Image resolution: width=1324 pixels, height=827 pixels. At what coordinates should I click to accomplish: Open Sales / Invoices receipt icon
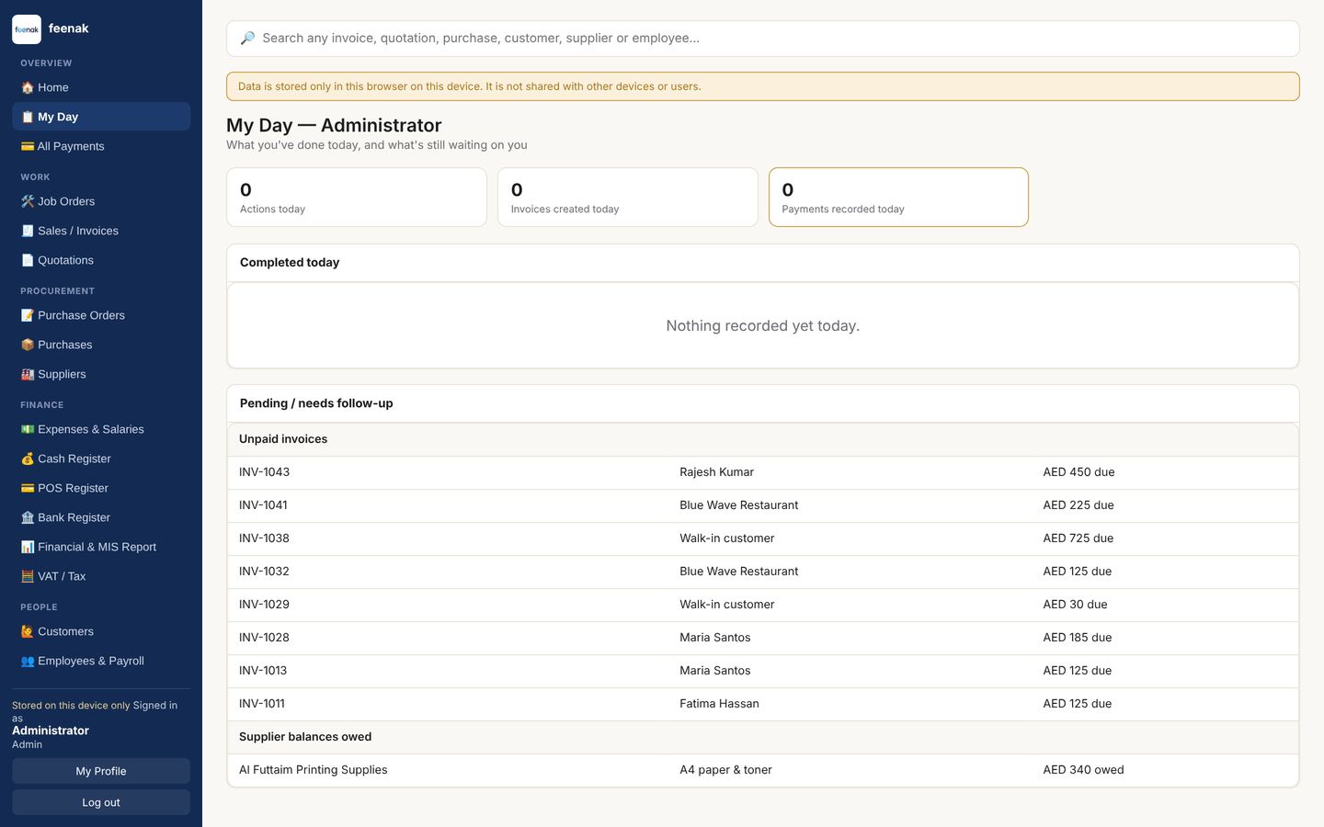(28, 231)
